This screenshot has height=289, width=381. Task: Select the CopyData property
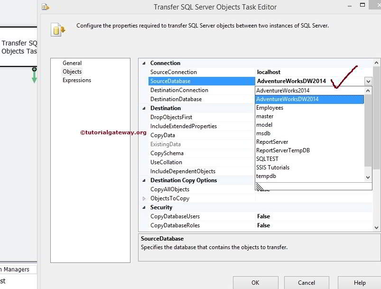[202, 135]
